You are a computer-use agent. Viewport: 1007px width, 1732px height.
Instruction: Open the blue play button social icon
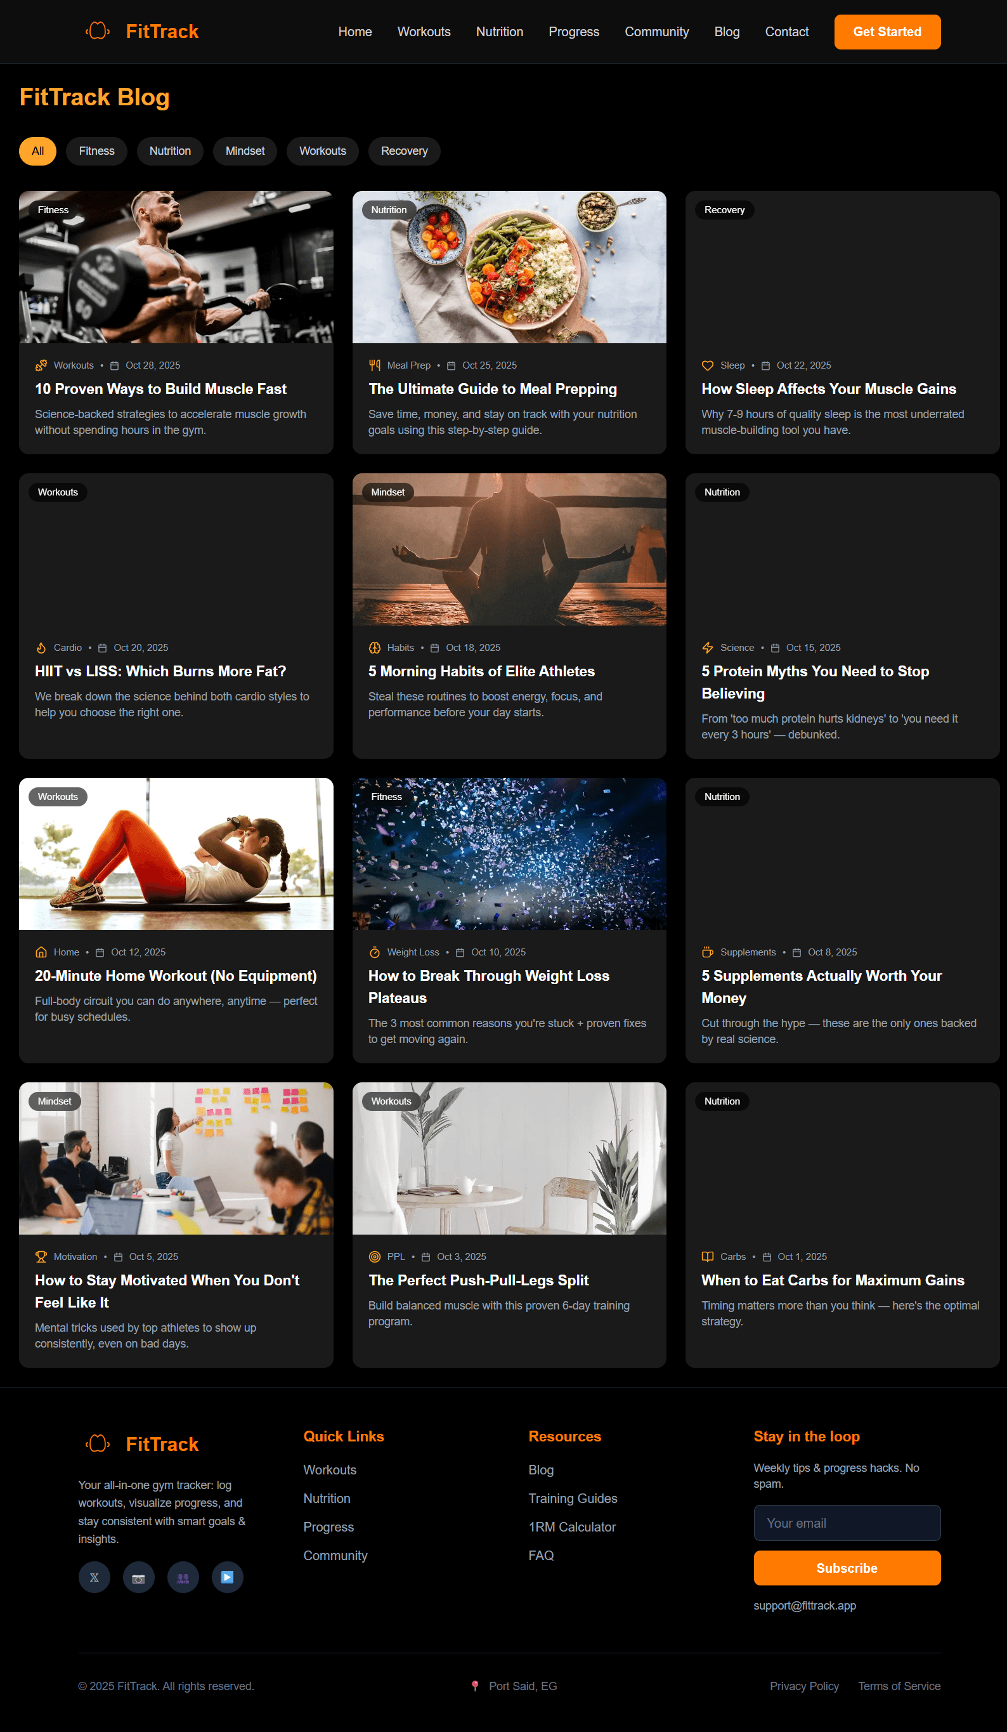coord(228,1577)
